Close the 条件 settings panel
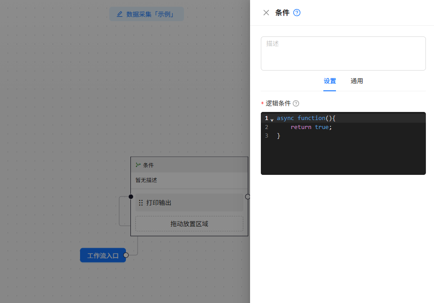434x303 pixels. coord(266,13)
